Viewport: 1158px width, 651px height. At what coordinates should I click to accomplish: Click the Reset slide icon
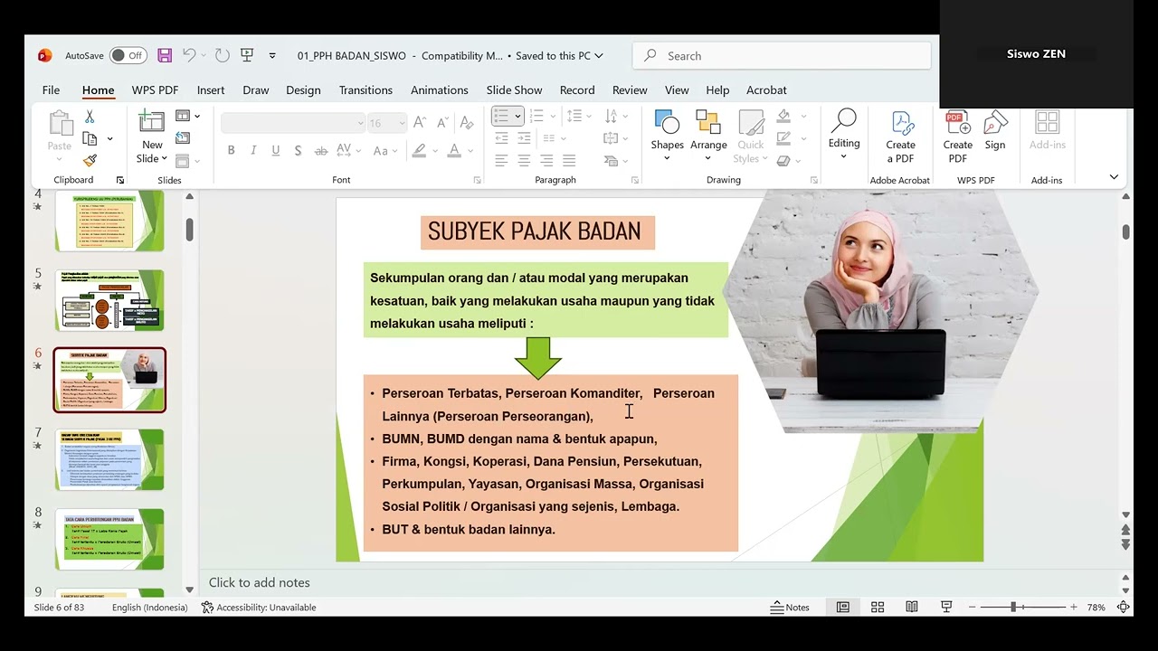183,138
